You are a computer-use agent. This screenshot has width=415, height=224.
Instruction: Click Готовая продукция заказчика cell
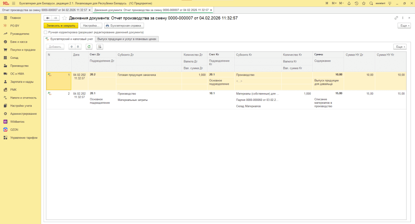[x=149, y=75]
